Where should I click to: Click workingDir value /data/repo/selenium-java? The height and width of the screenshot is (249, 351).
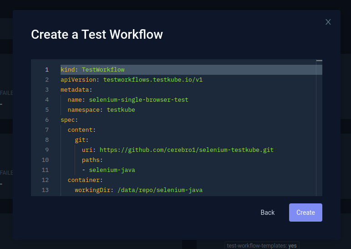point(160,190)
